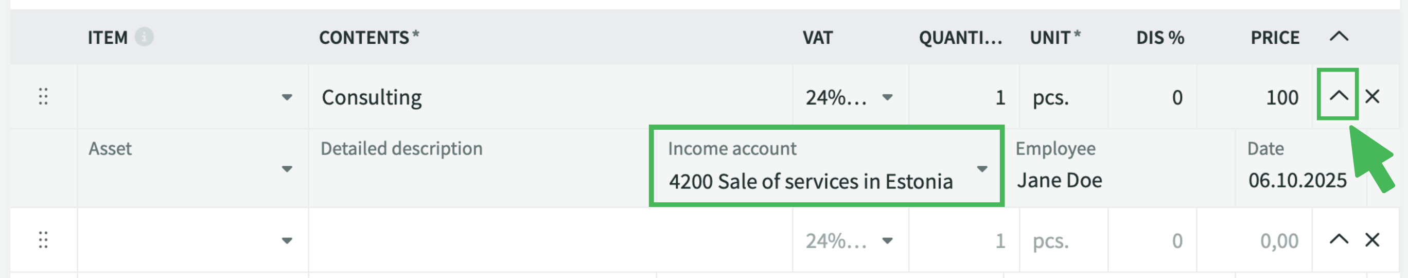The height and width of the screenshot is (278, 1408).
Task: Expand details of the empty second row
Action: pos(1339,240)
